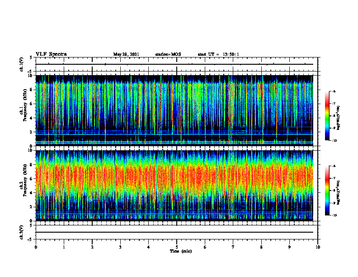Click the 6 kHz tick on ch.2 axis
This screenshot has width=358, height=277.
coord(32,179)
